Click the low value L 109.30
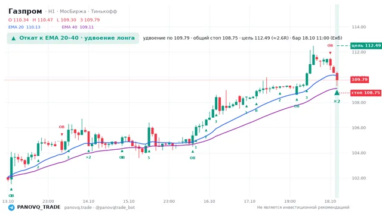Screen dimensions: 382x214 tap(66, 20)
